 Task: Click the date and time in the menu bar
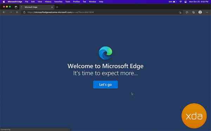click(199, 2)
